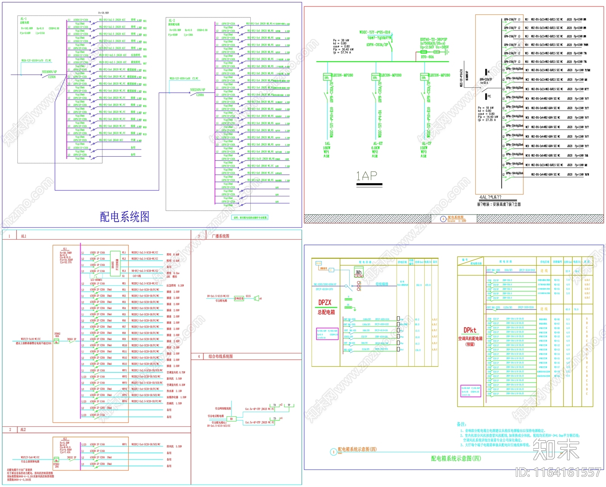Click the circled number 3 drawing marker
The height and width of the screenshot is (487, 606).
click(443, 219)
